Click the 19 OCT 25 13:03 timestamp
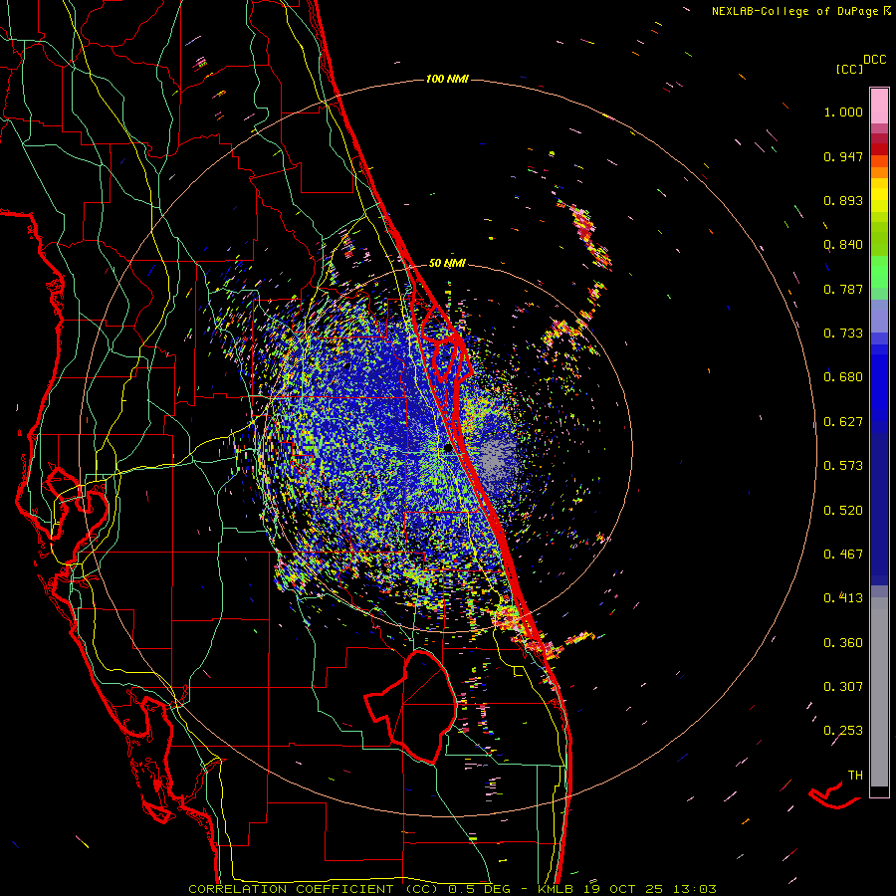Viewport: 896px width, 896px height. (x=650, y=889)
